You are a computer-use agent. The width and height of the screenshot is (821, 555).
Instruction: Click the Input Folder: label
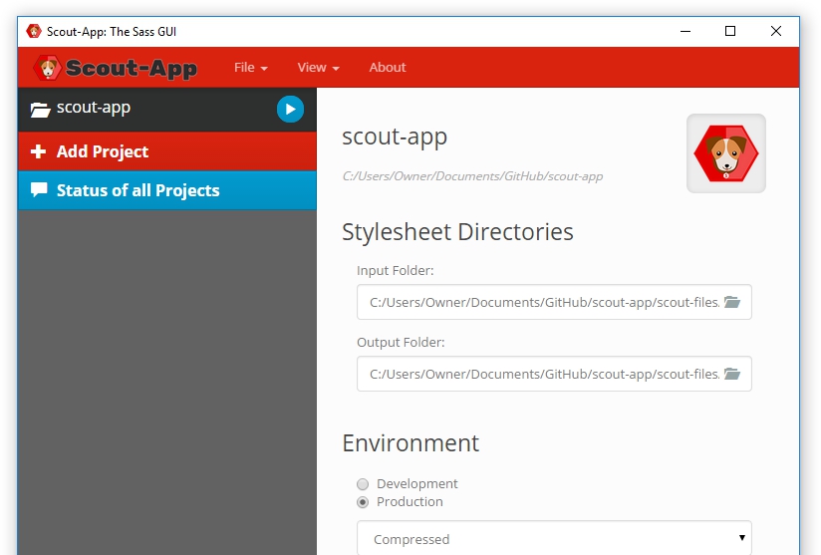(x=396, y=271)
